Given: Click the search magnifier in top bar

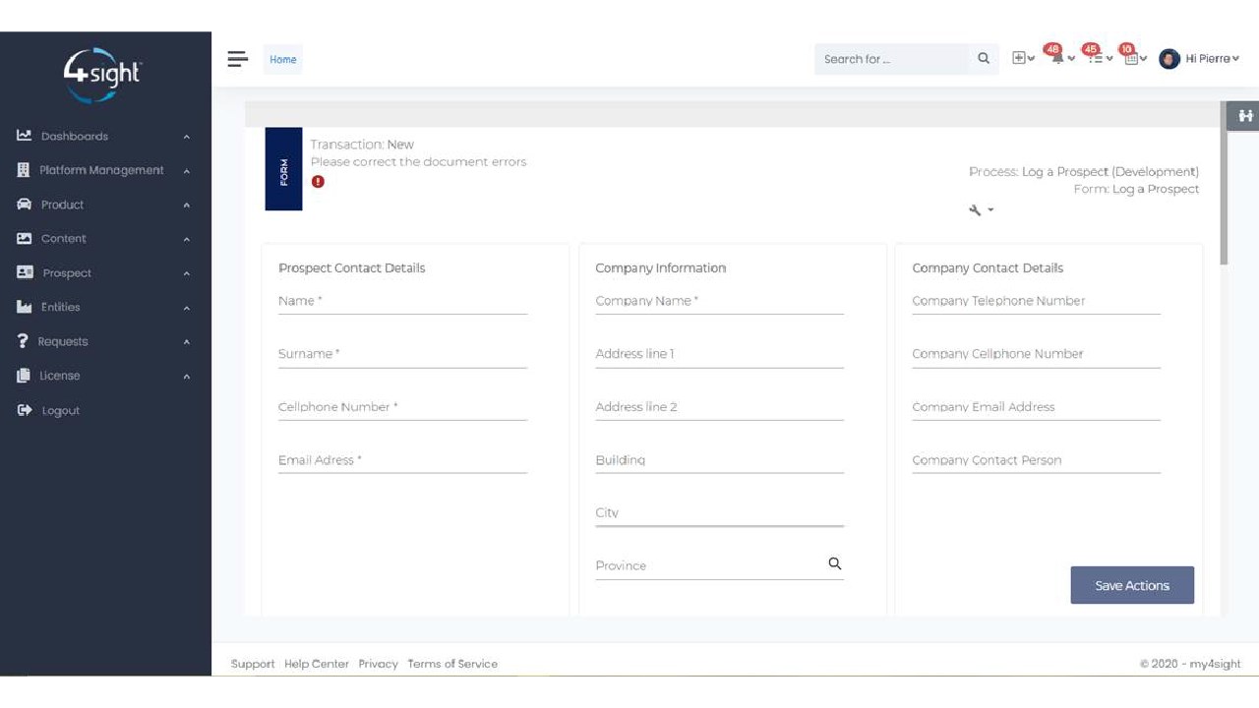Looking at the screenshot, I should pos(984,59).
